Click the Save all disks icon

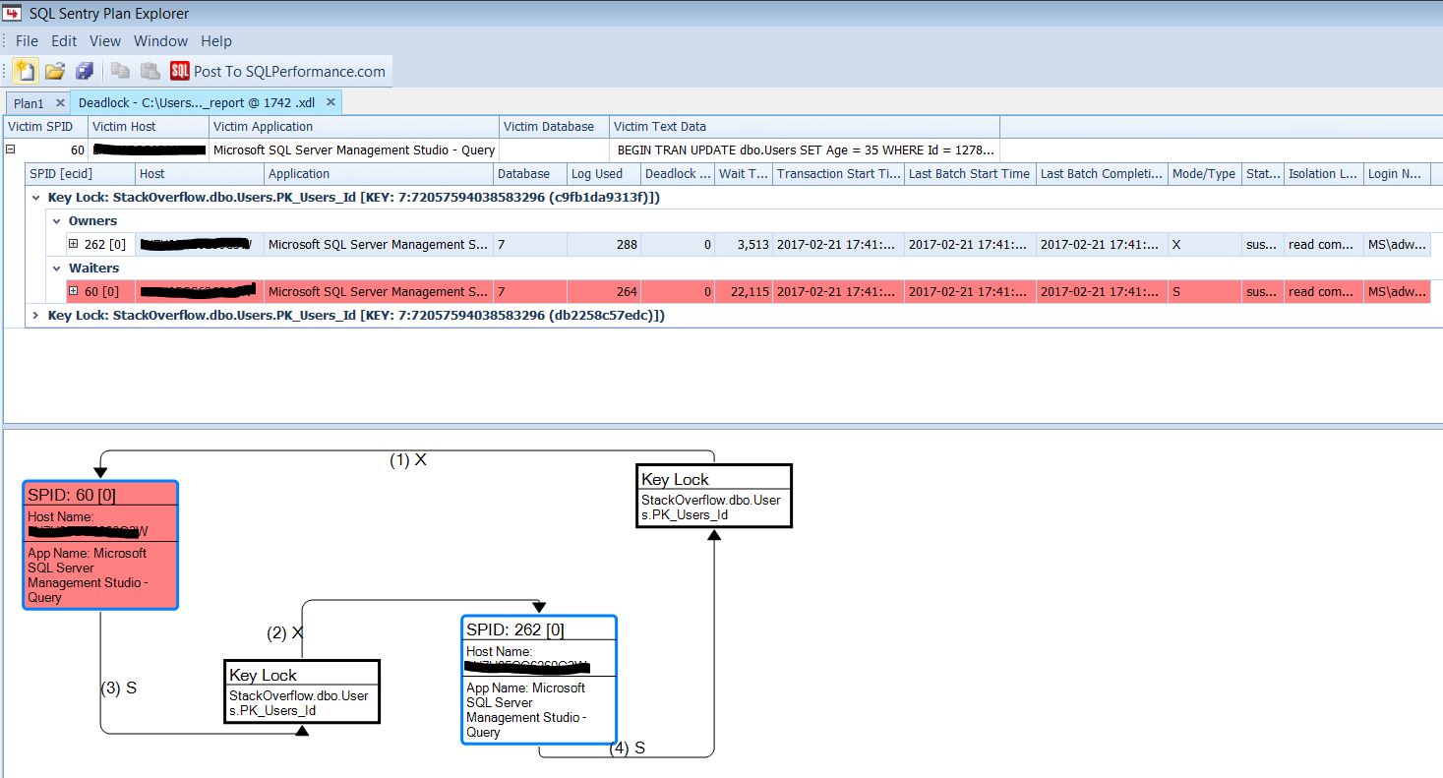[x=85, y=71]
